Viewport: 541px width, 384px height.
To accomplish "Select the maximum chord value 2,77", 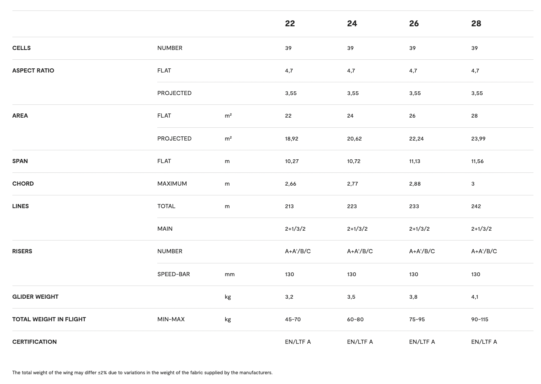I will (353, 184).
